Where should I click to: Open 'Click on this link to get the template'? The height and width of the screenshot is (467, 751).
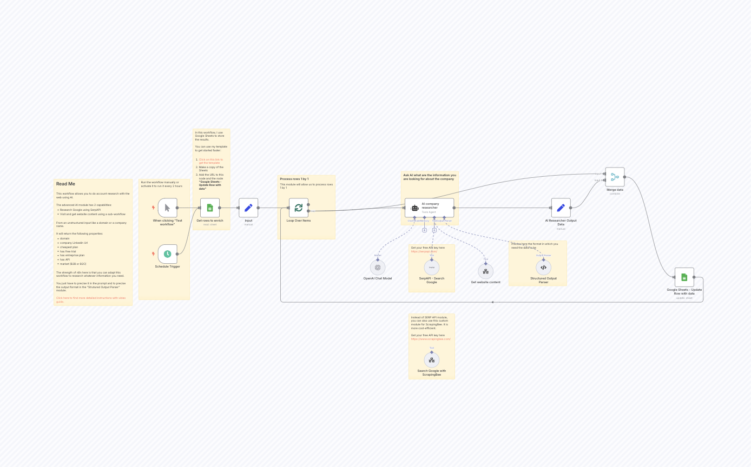point(211,161)
